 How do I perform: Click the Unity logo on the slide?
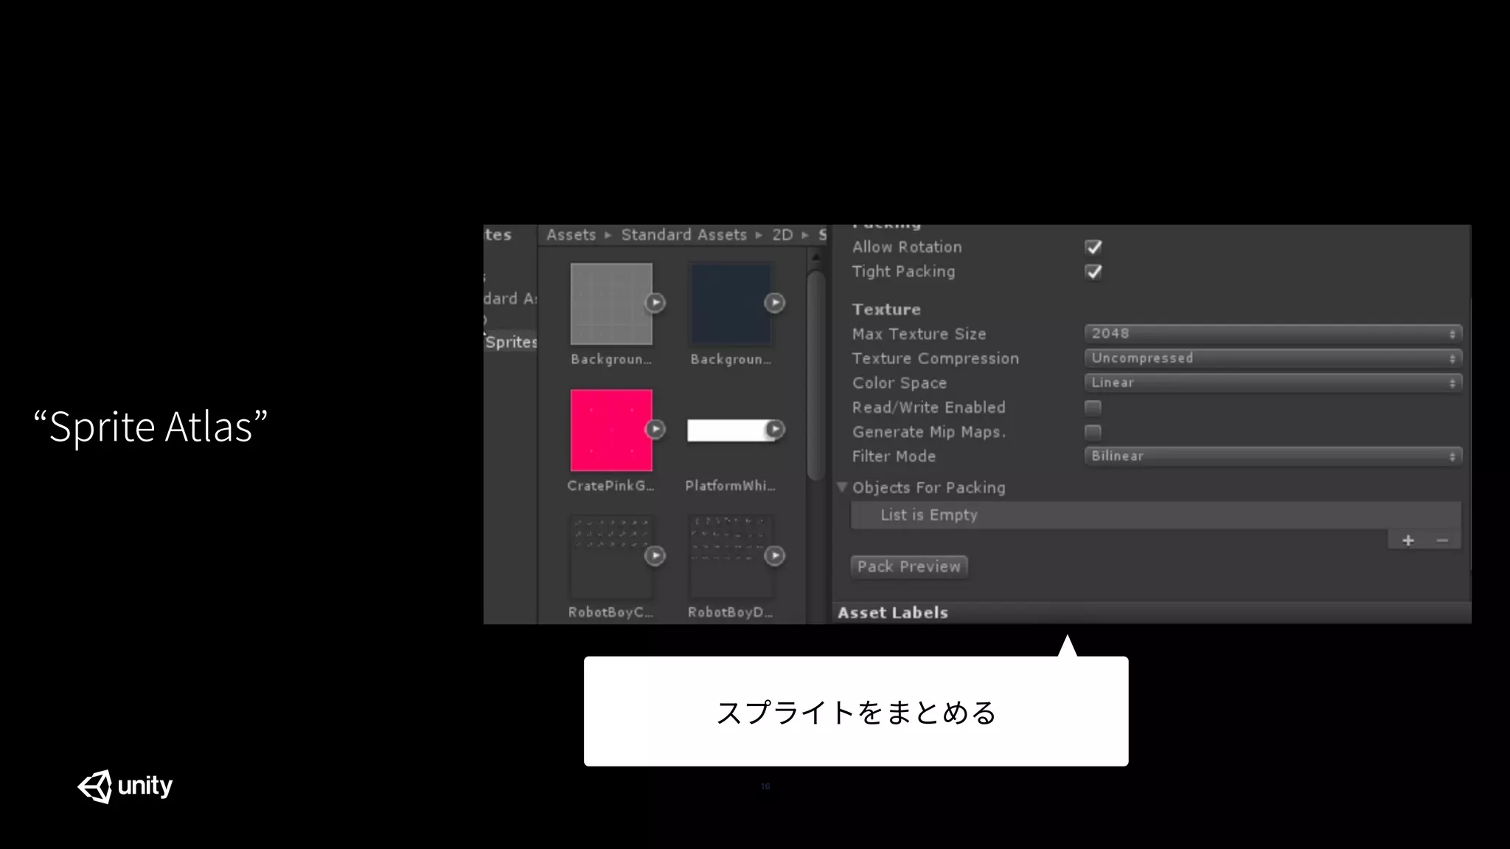[125, 786]
